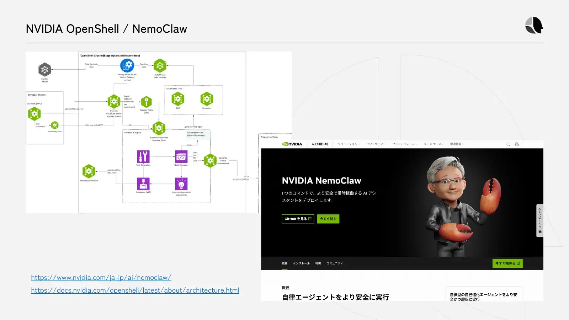This screenshot has height=320, width=569.
Task: Click the SDG accelerated tool icon
Action: pos(178,99)
